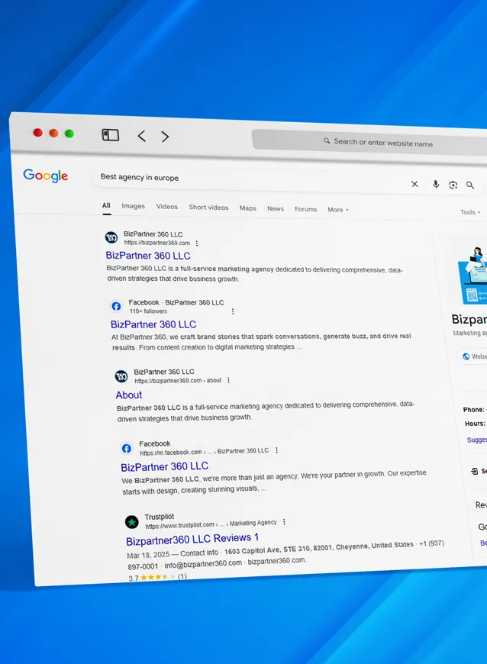Screen dimensions: 487x664
Task: Click the Trustpilot star favicon
Action: (132, 522)
